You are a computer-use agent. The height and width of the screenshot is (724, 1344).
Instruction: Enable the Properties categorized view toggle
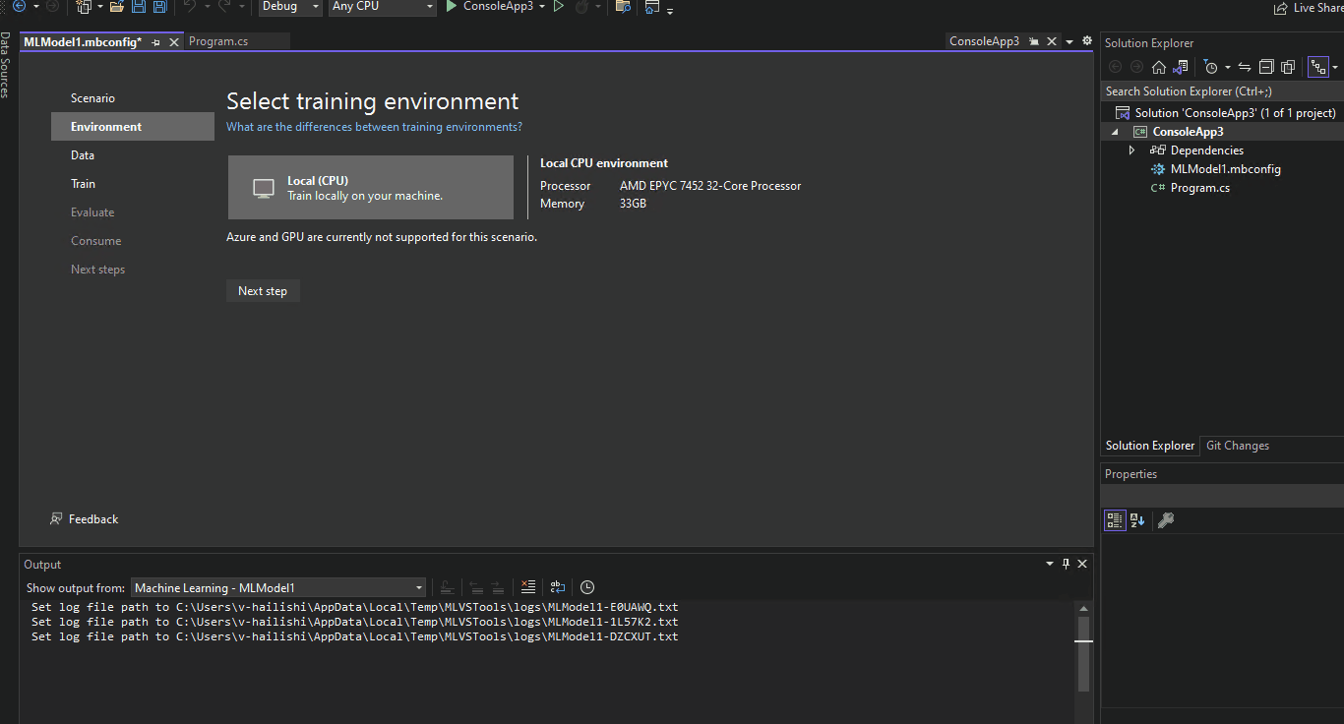point(1114,520)
